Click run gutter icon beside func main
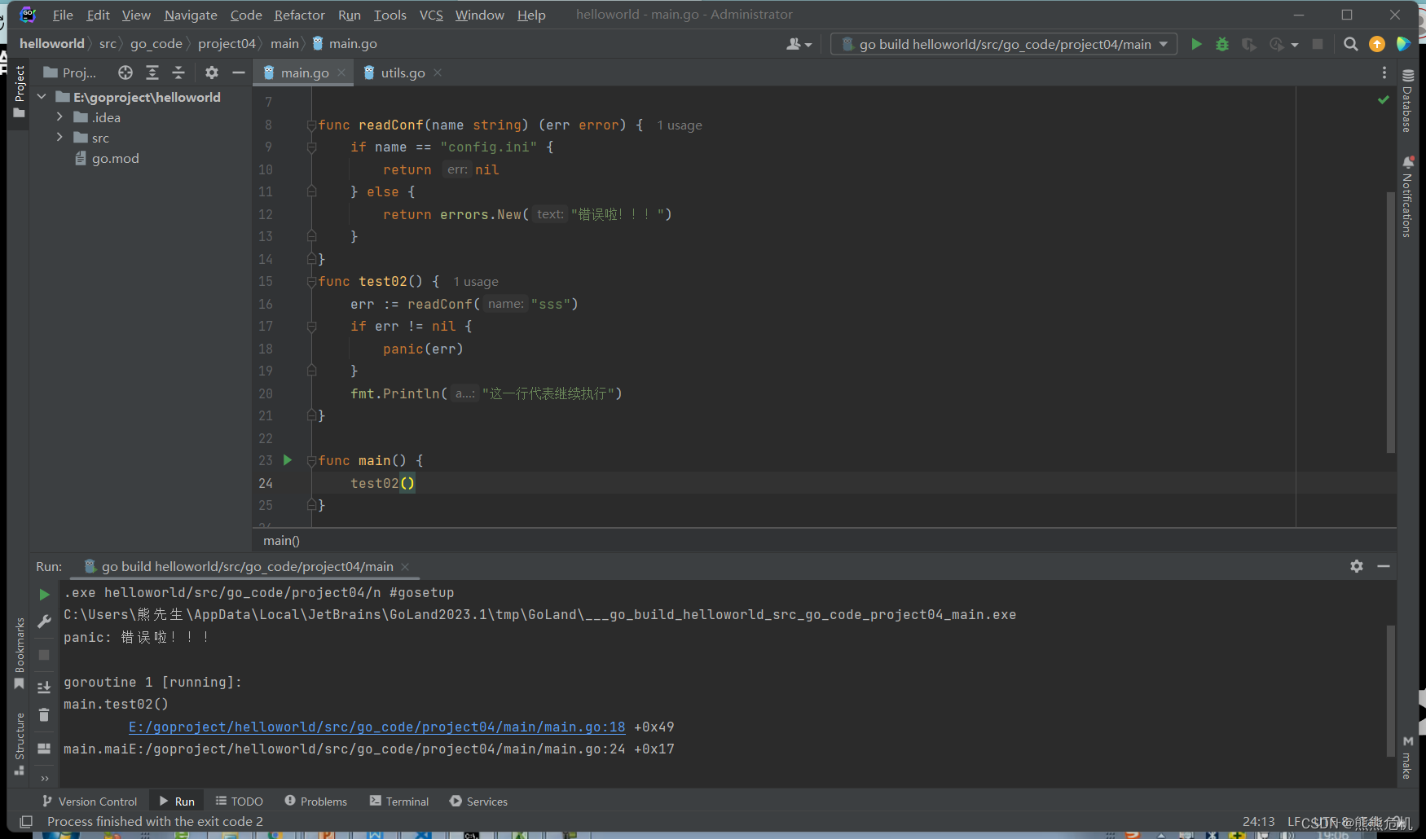This screenshot has height=839, width=1426. point(287,460)
